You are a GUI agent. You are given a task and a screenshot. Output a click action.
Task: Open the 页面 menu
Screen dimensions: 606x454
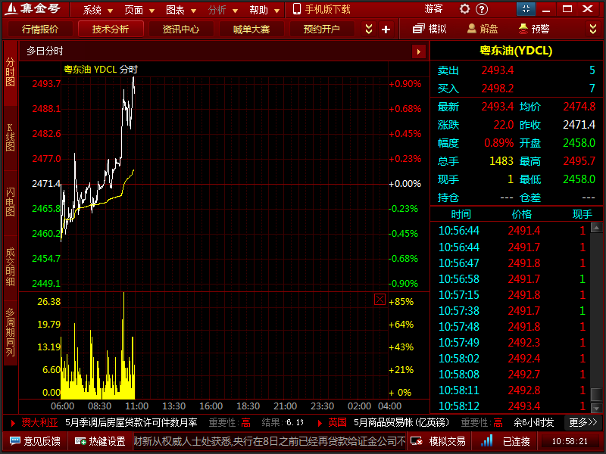click(139, 10)
